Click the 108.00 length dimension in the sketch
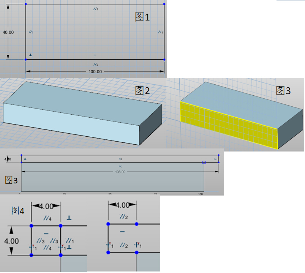Viewport: 305px width, 273px height. click(120, 172)
